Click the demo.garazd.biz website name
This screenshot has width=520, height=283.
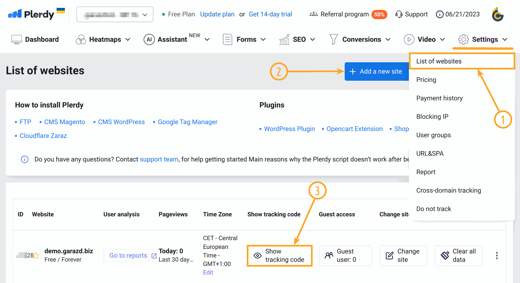point(69,251)
